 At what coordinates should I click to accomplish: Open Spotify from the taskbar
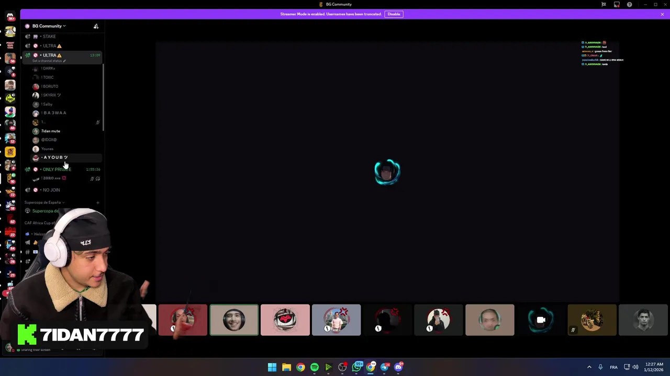315,367
